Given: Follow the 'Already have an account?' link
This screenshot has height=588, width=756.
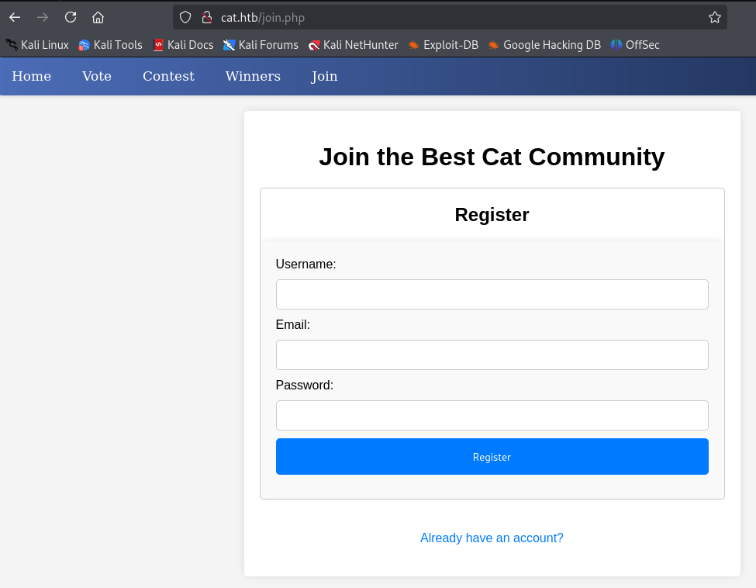Looking at the screenshot, I should pos(492,538).
